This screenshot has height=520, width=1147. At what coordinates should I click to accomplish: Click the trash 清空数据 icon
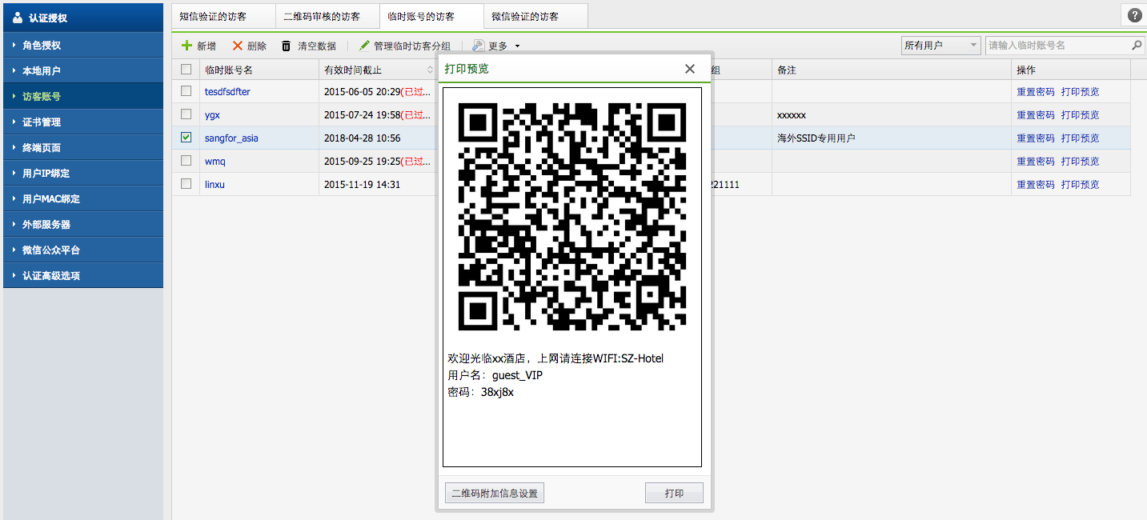pos(286,46)
